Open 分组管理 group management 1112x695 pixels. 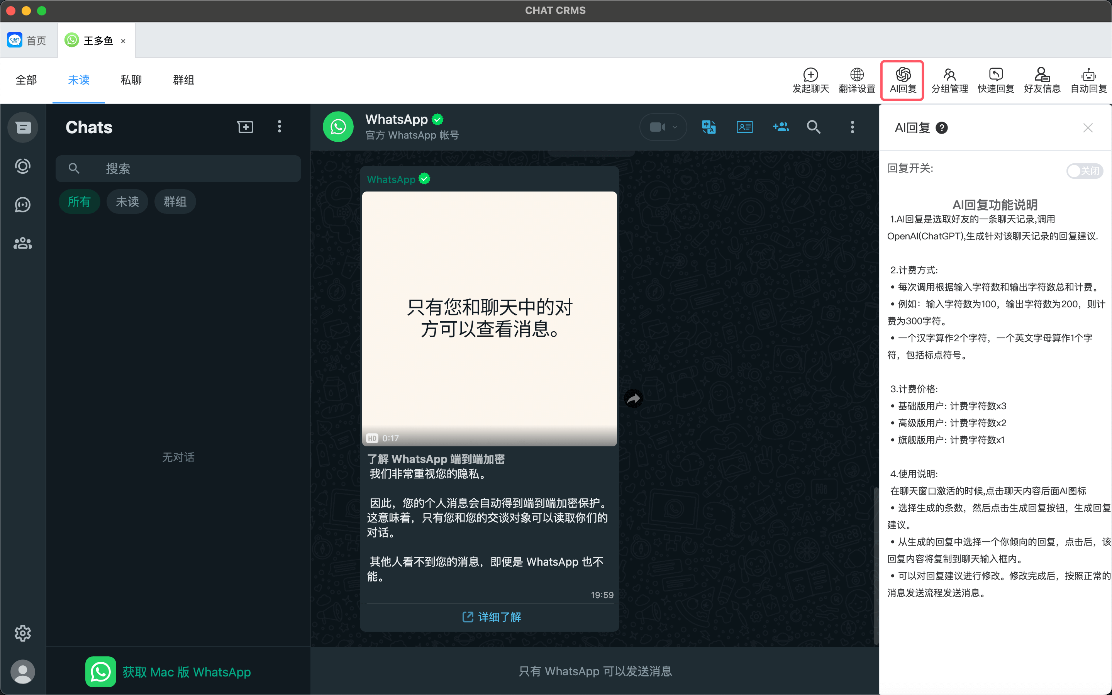(949, 80)
